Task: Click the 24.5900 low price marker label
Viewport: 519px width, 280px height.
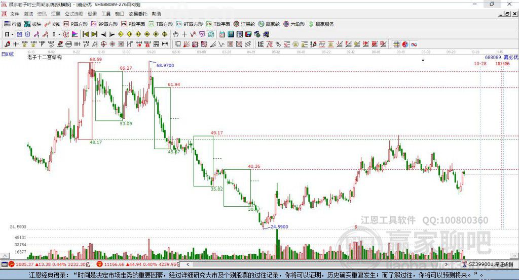Action: click(x=279, y=227)
